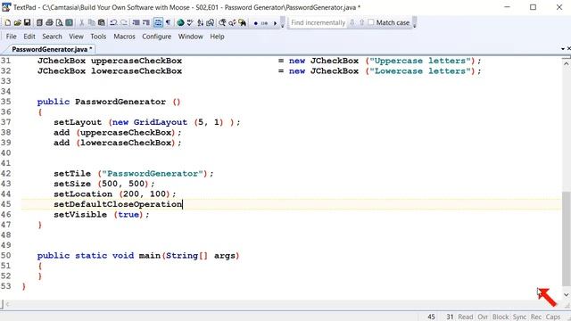Click the vertical scrollbar up arrow
Image resolution: width=571 pixels, height=321 pixels.
pyautogui.click(x=566, y=63)
